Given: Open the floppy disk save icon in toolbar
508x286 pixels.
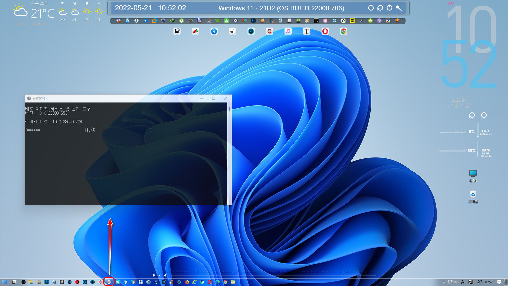Looking at the screenshot, I should pos(199,21).
